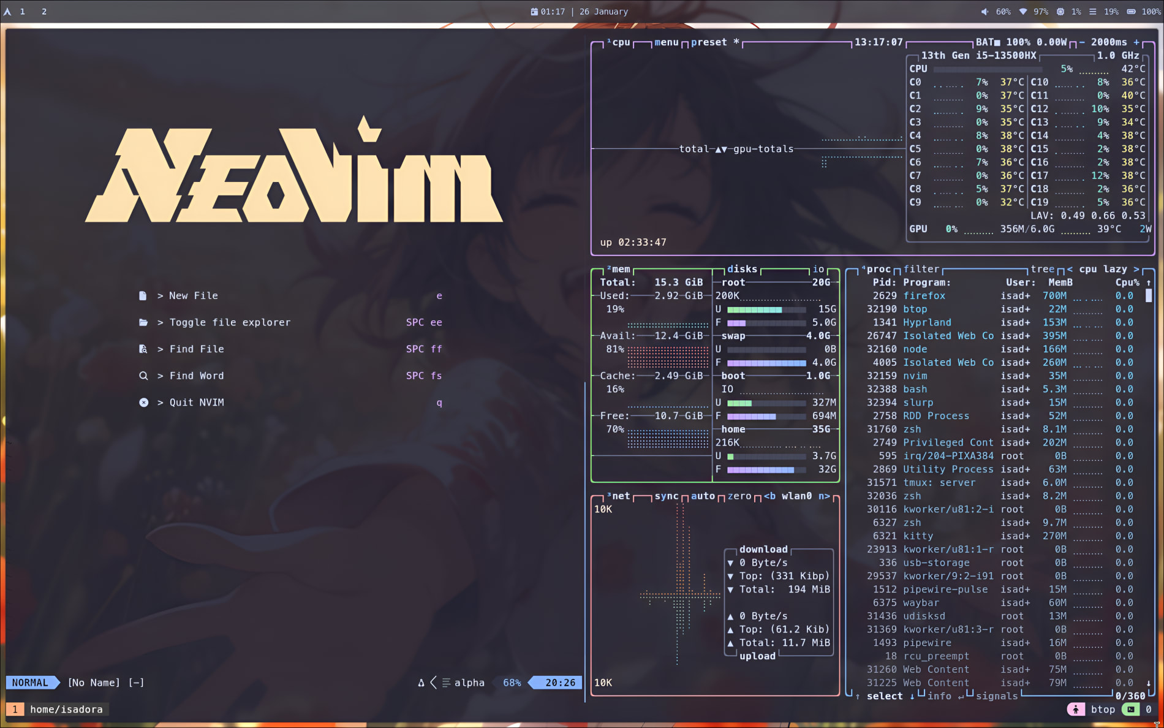Cycle the gpu-totals graph down arrow

click(x=725, y=149)
